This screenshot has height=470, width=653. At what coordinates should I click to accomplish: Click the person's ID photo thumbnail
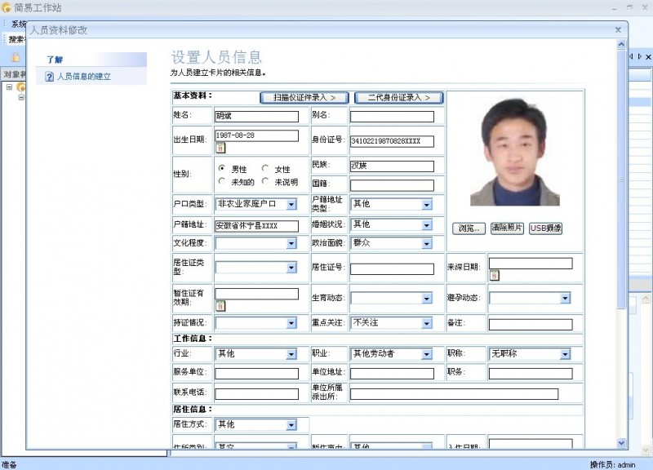click(515, 153)
